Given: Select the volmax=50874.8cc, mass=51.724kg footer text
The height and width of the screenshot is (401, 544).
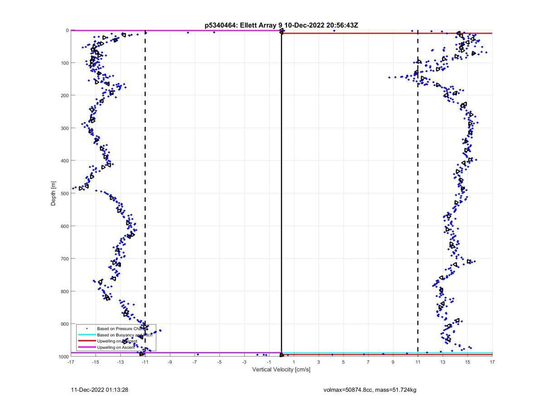Looking at the screenshot, I should tap(370, 390).
